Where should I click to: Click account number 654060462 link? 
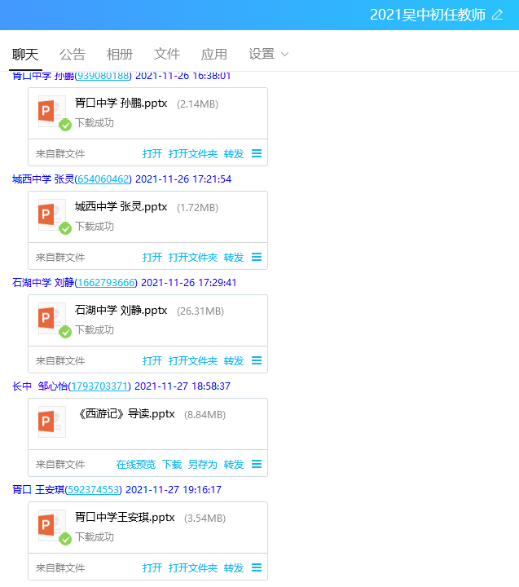[103, 179]
